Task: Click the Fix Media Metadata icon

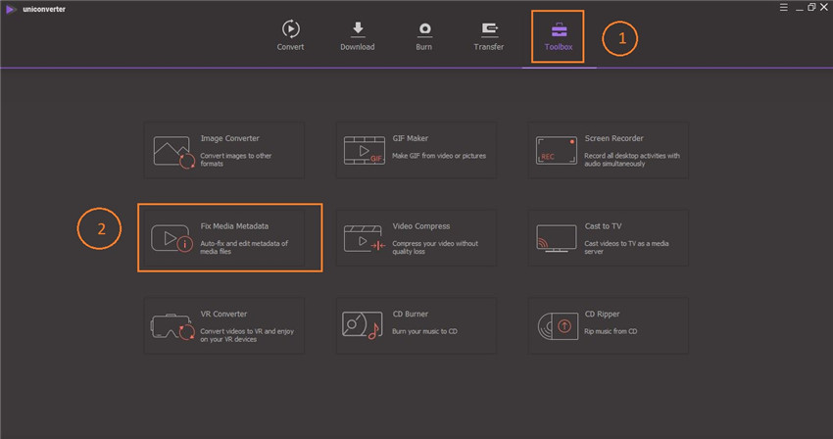Action: pyautogui.click(x=171, y=238)
